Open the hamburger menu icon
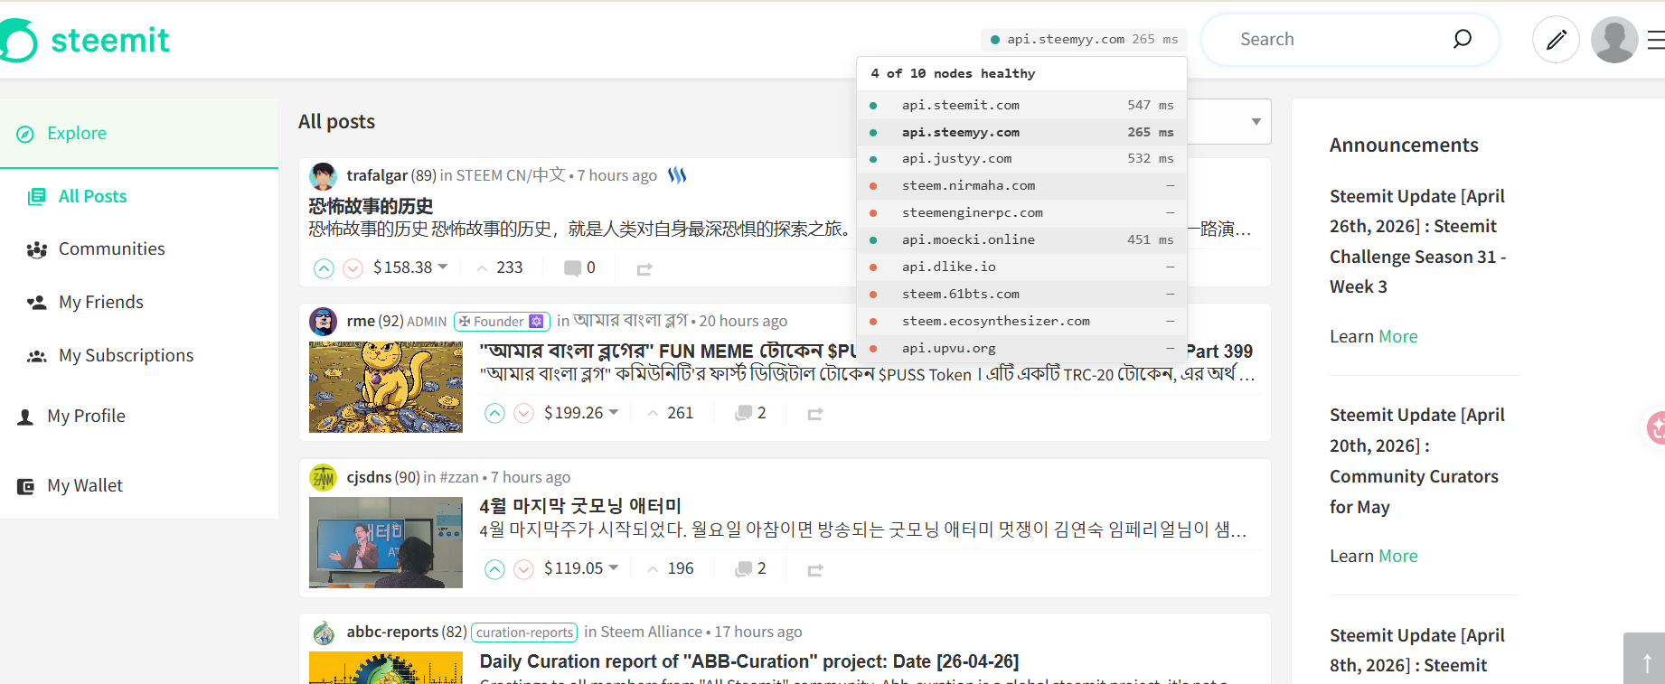1665x684 pixels. click(x=1656, y=40)
